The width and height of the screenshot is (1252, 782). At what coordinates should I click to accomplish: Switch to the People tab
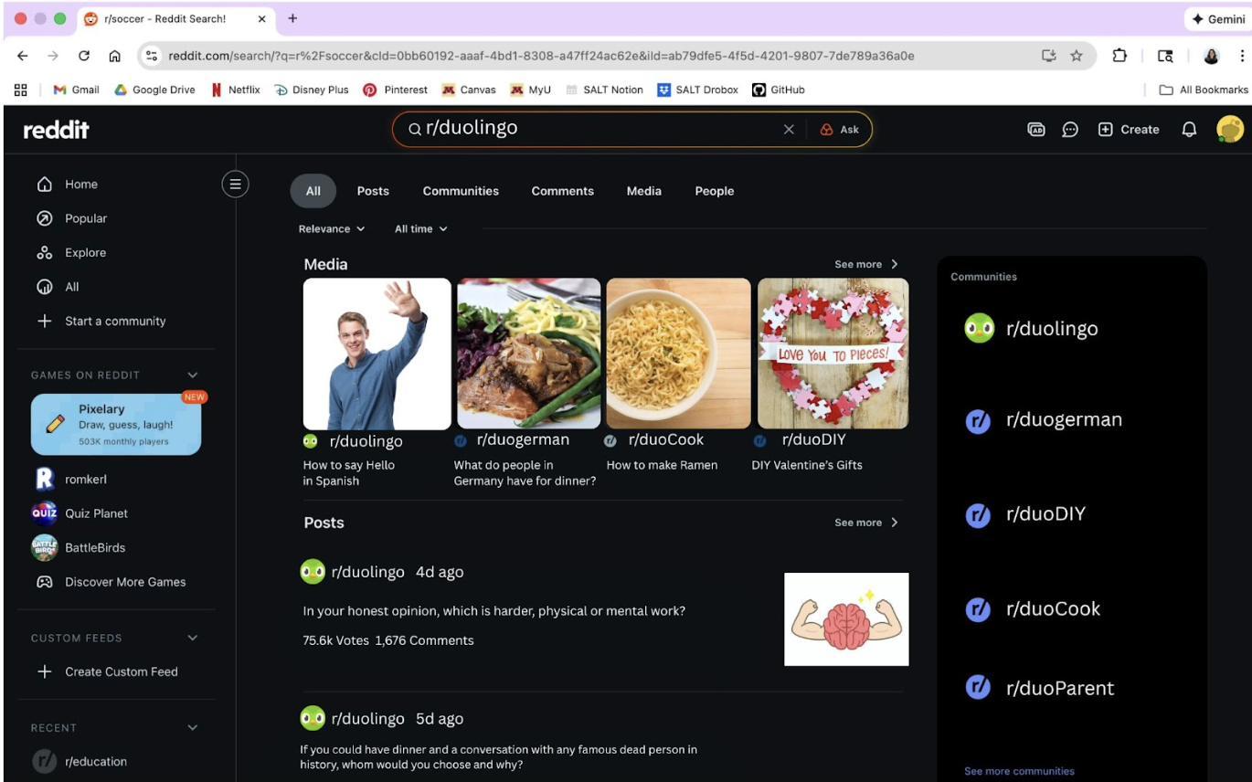click(715, 191)
